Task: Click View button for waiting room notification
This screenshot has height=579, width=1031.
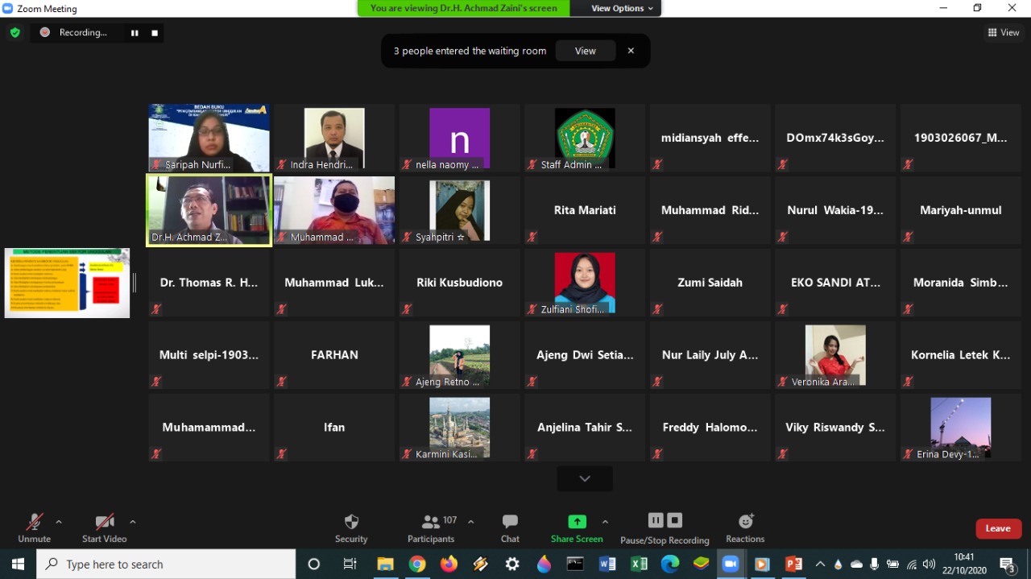Action: tap(586, 51)
